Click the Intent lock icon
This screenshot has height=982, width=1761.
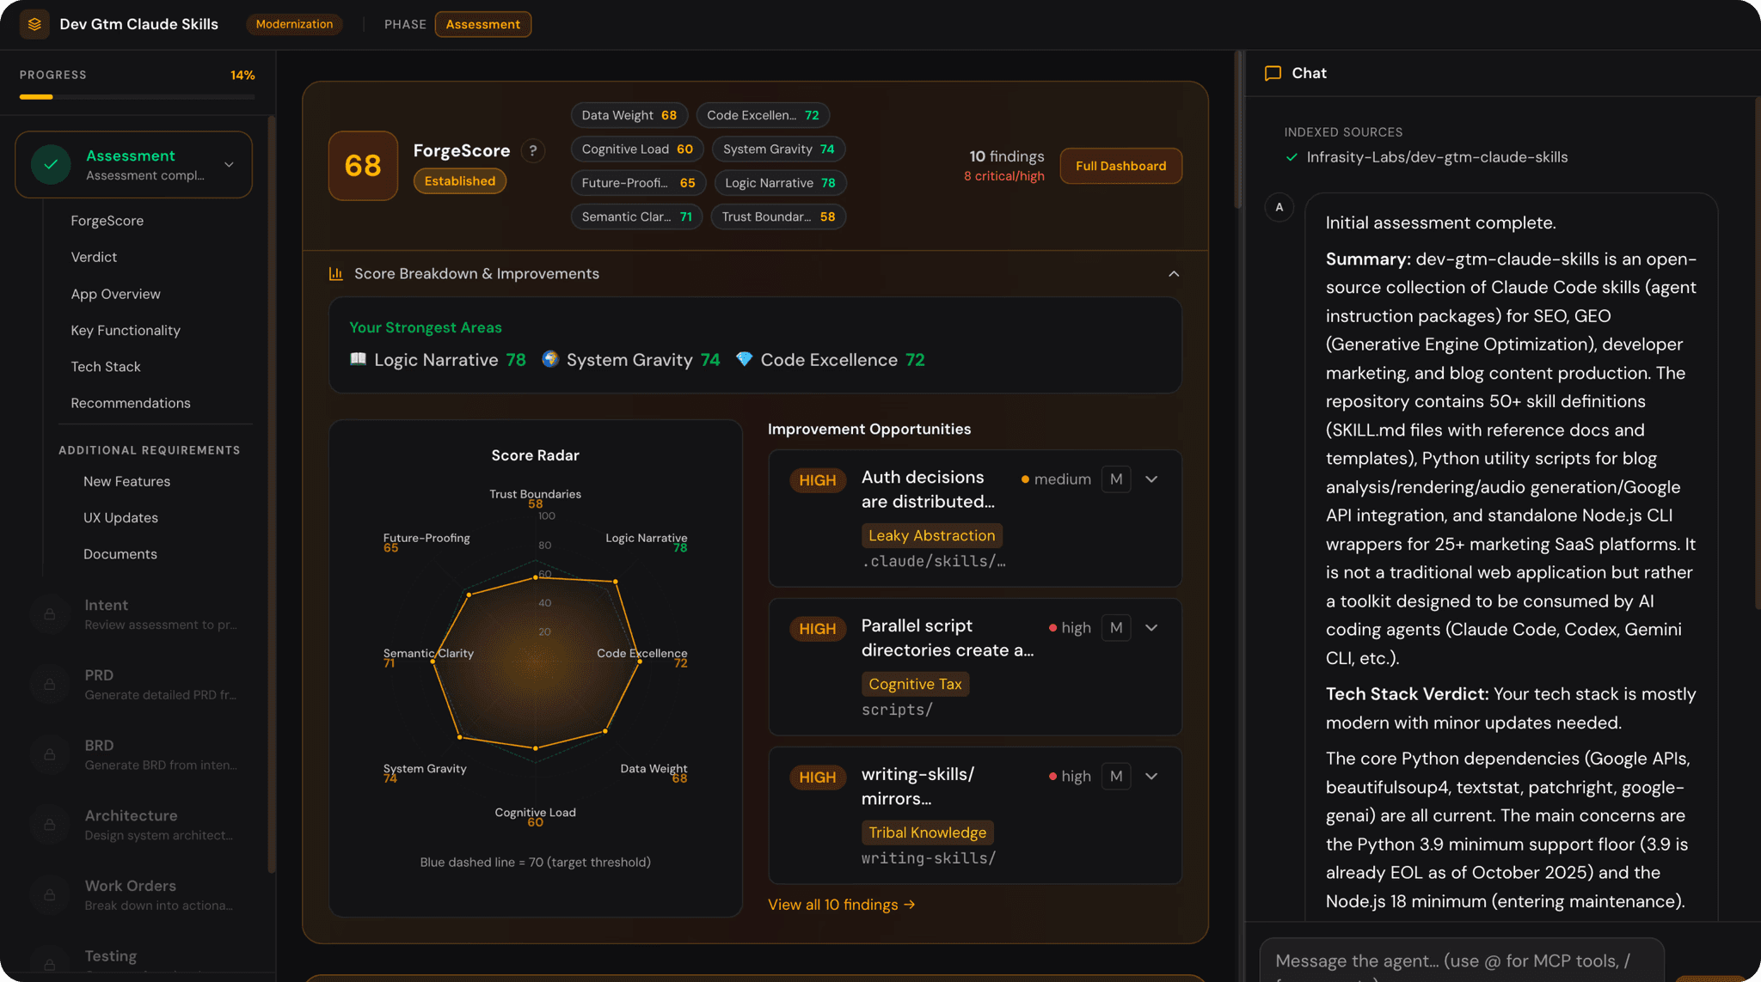pos(50,614)
